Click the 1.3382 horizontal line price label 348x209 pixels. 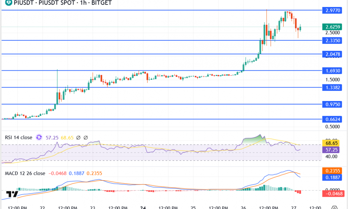pos(332,87)
